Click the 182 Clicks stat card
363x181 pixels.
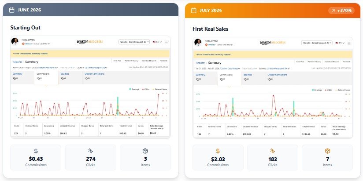273,157
